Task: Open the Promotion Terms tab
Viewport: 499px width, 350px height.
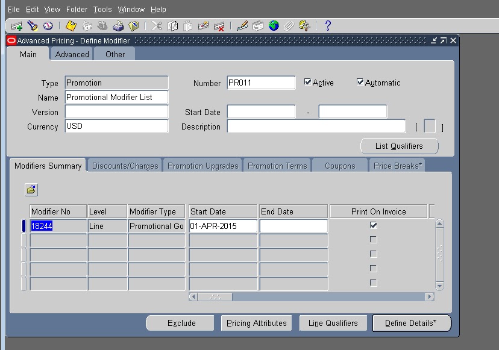Action: (x=277, y=166)
